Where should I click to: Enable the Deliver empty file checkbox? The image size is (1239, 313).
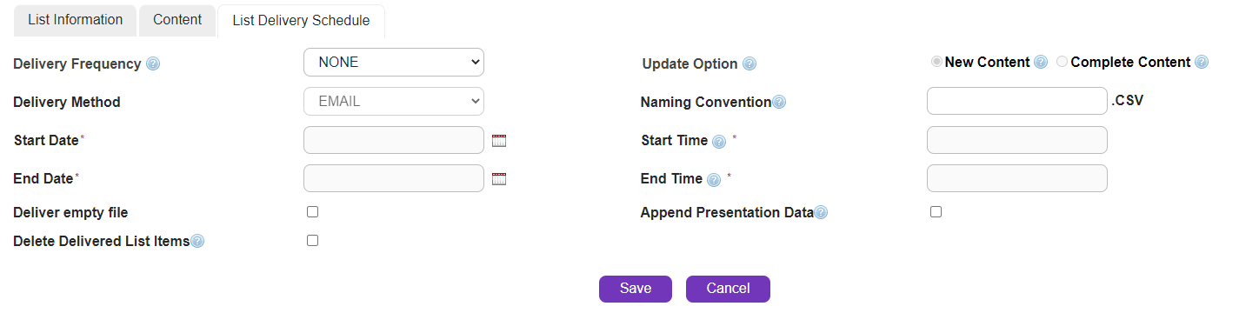coord(313,211)
